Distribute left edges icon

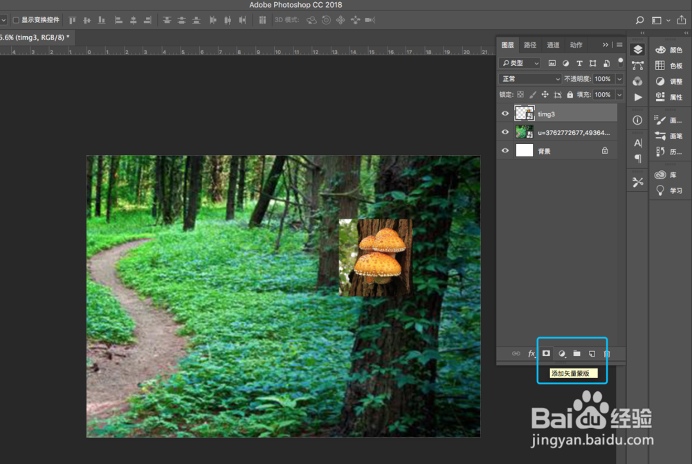(212, 20)
